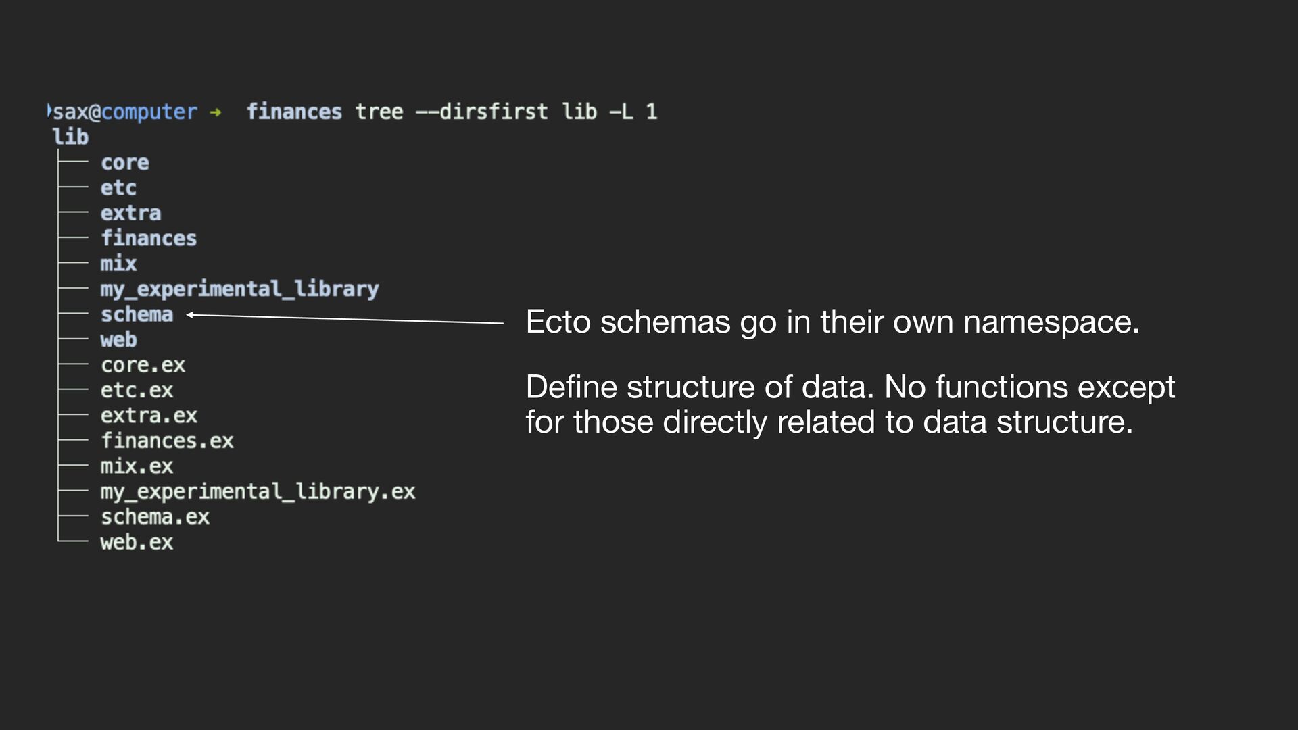Click the sax@computer prompt text
The height and width of the screenshot is (730, 1298).
[125, 112]
